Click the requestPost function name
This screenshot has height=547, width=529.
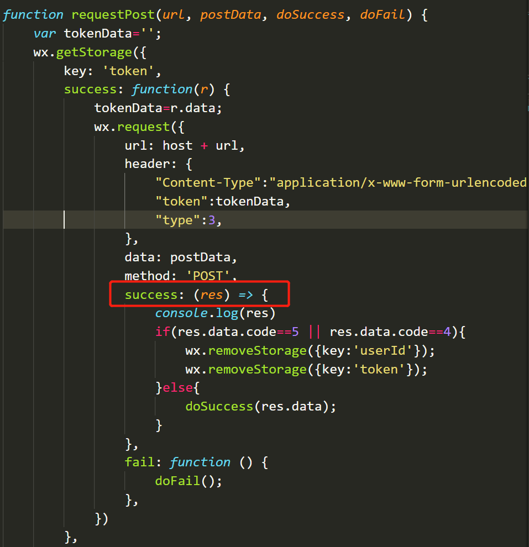tap(113, 15)
